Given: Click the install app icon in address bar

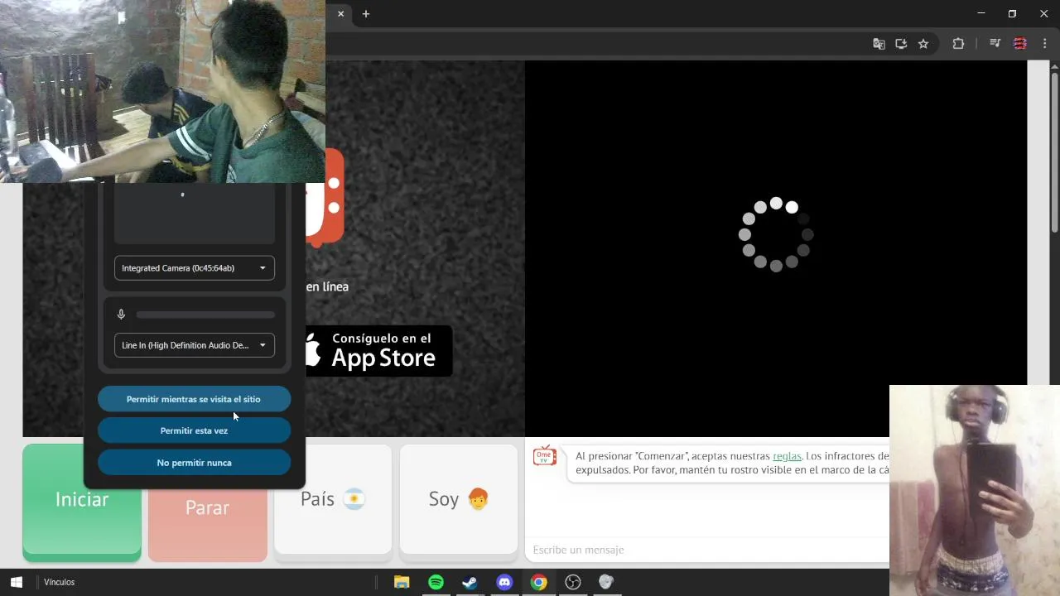Looking at the screenshot, I should coord(901,44).
